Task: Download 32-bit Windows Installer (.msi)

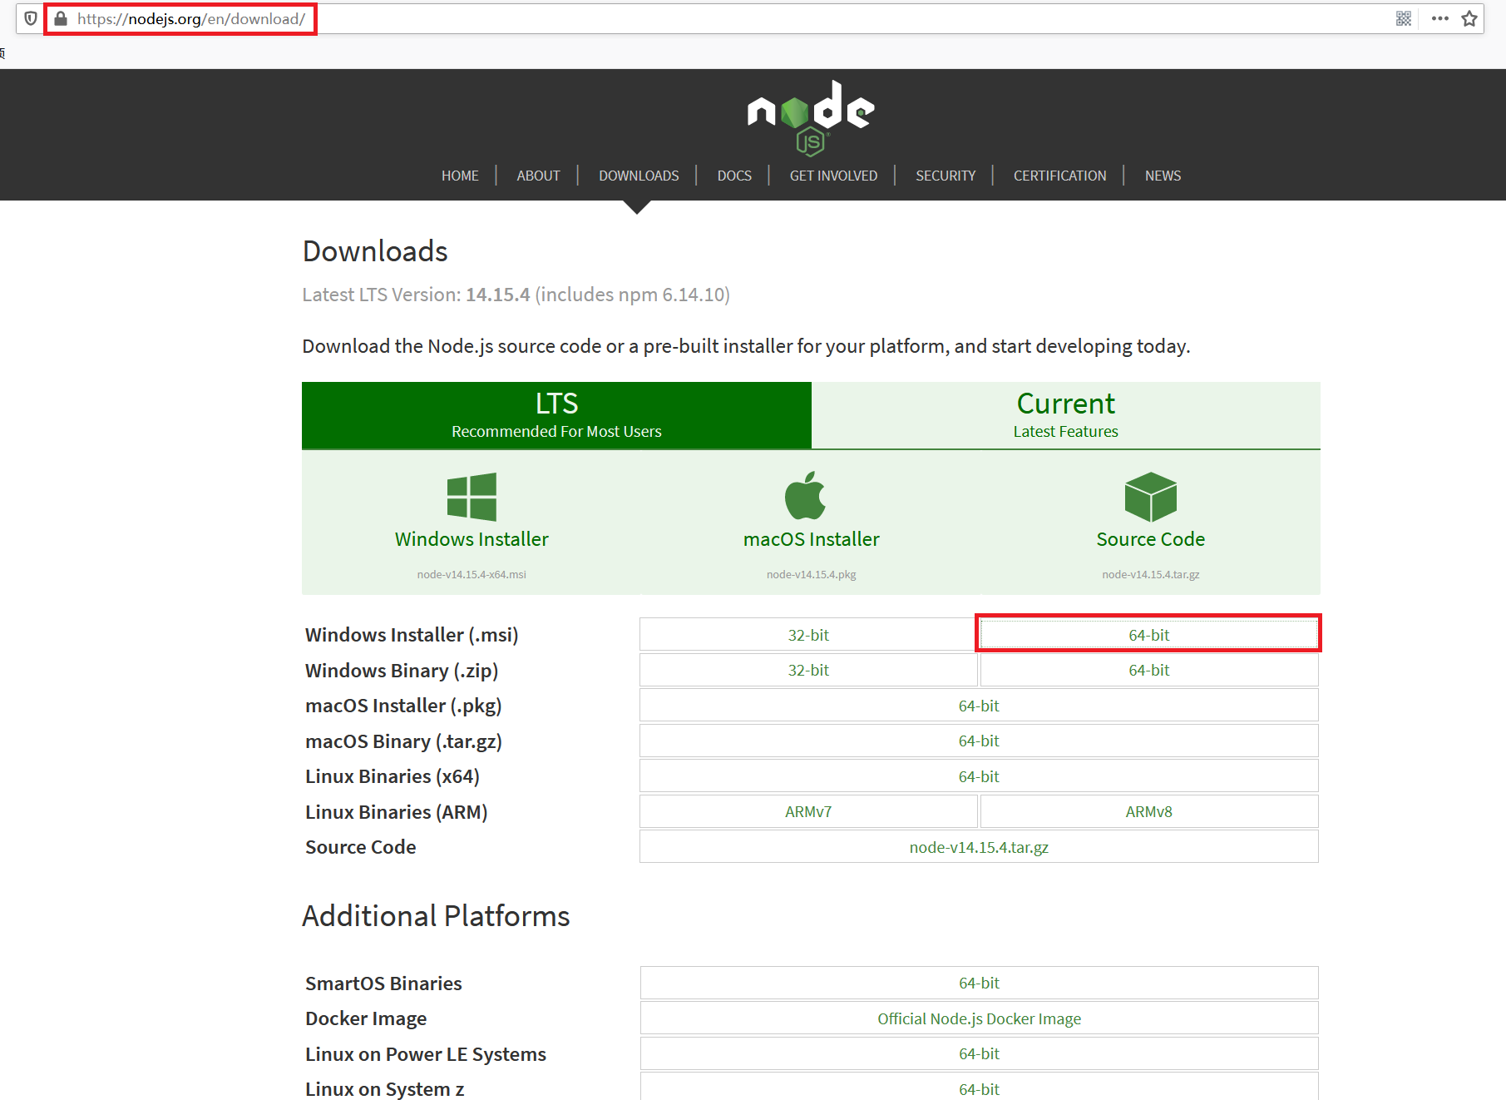Action: tap(808, 635)
